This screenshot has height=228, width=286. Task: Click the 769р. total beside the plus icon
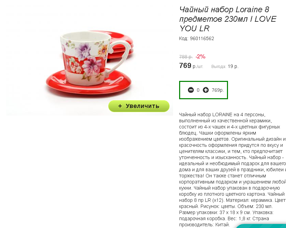pyautogui.click(x=218, y=90)
